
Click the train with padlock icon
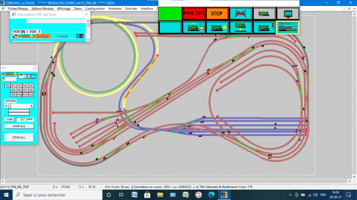coord(193,27)
